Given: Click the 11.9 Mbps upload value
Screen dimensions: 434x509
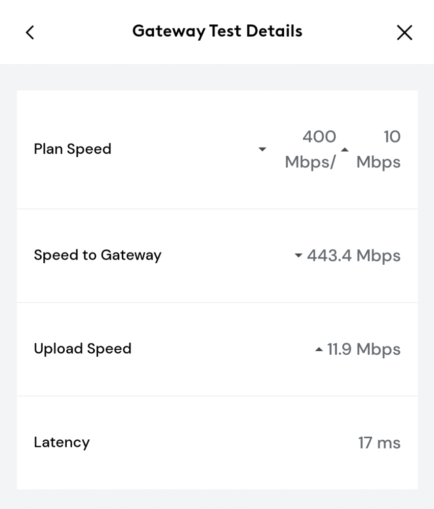Looking at the screenshot, I should [x=364, y=349].
